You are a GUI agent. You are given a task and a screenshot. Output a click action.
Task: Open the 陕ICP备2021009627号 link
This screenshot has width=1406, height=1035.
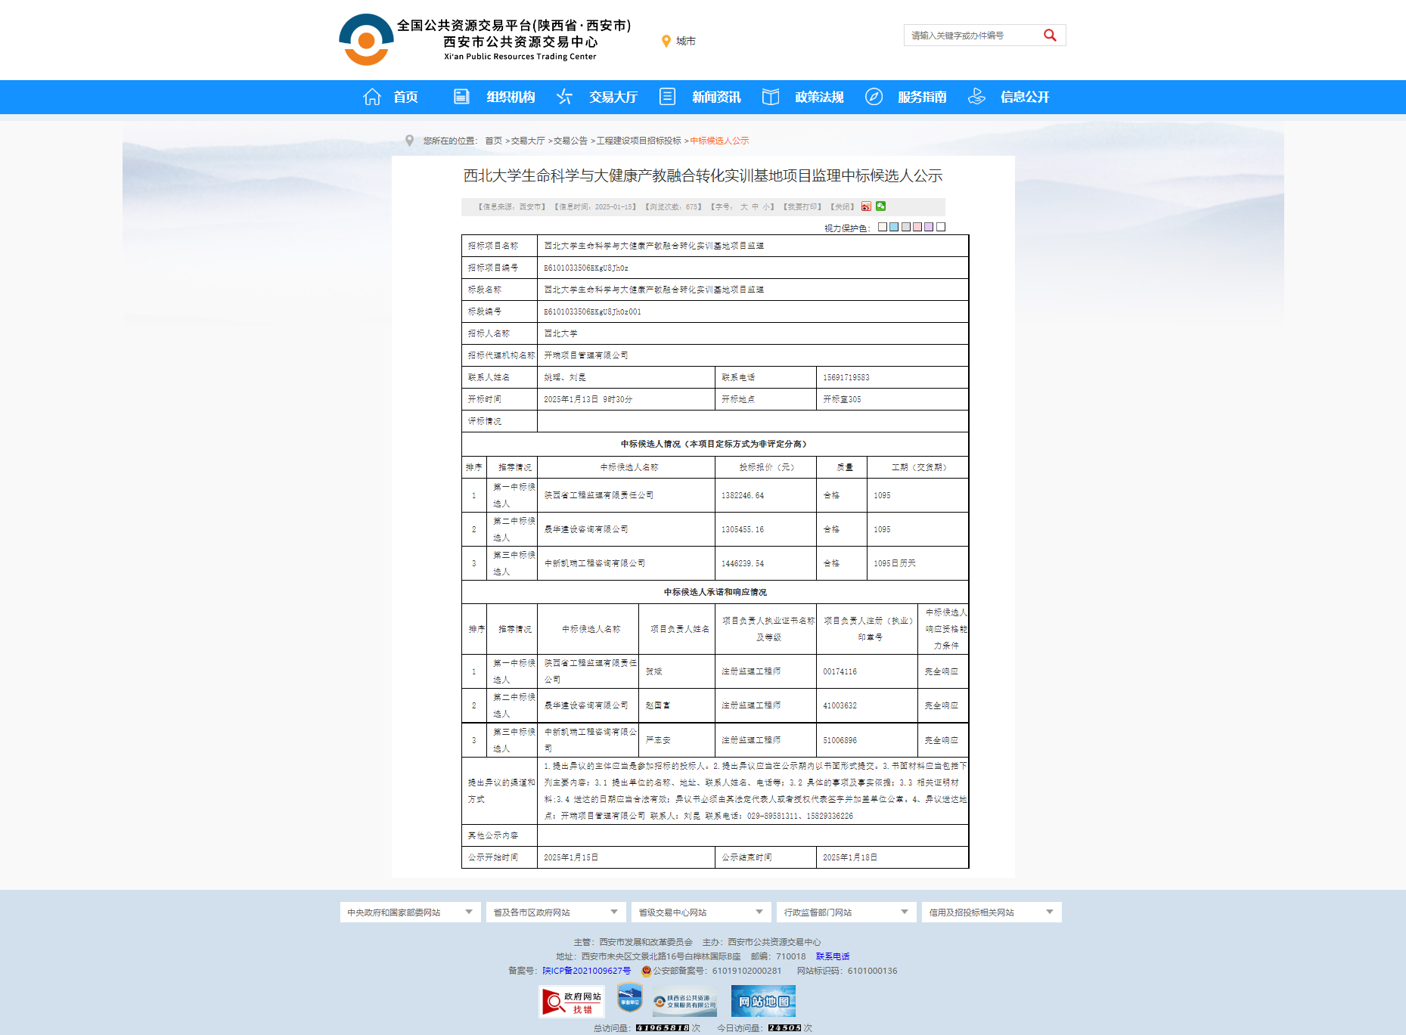tap(586, 971)
